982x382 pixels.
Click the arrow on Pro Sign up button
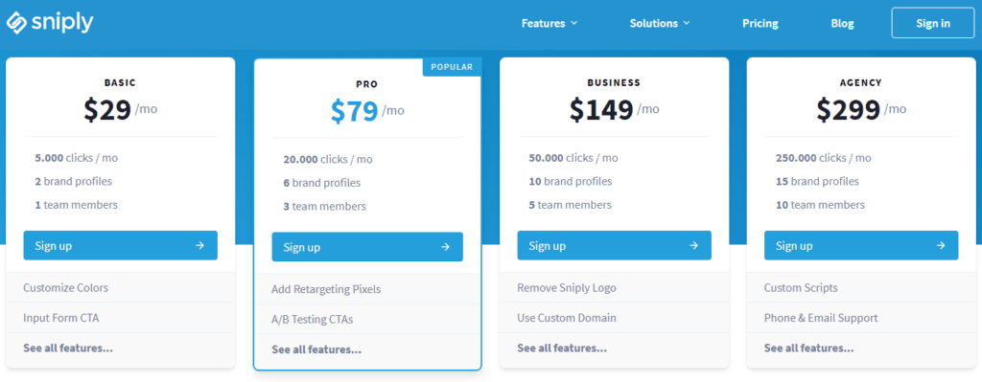click(445, 247)
